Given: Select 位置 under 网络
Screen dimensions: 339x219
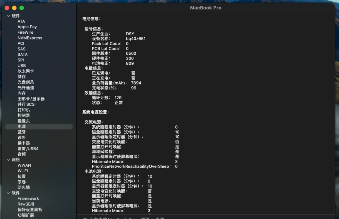Looking at the screenshot, I should [21, 176].
